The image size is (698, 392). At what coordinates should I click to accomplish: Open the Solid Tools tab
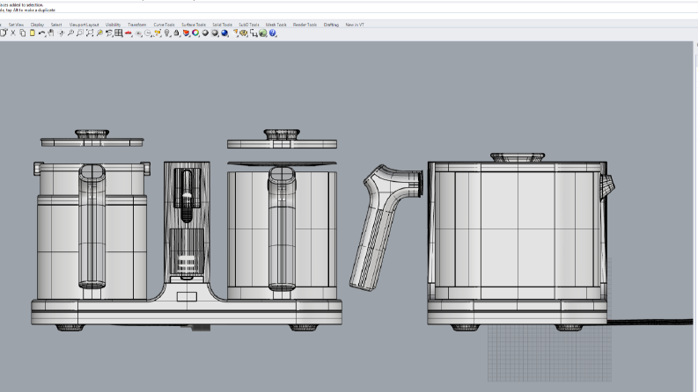[222, 25]
